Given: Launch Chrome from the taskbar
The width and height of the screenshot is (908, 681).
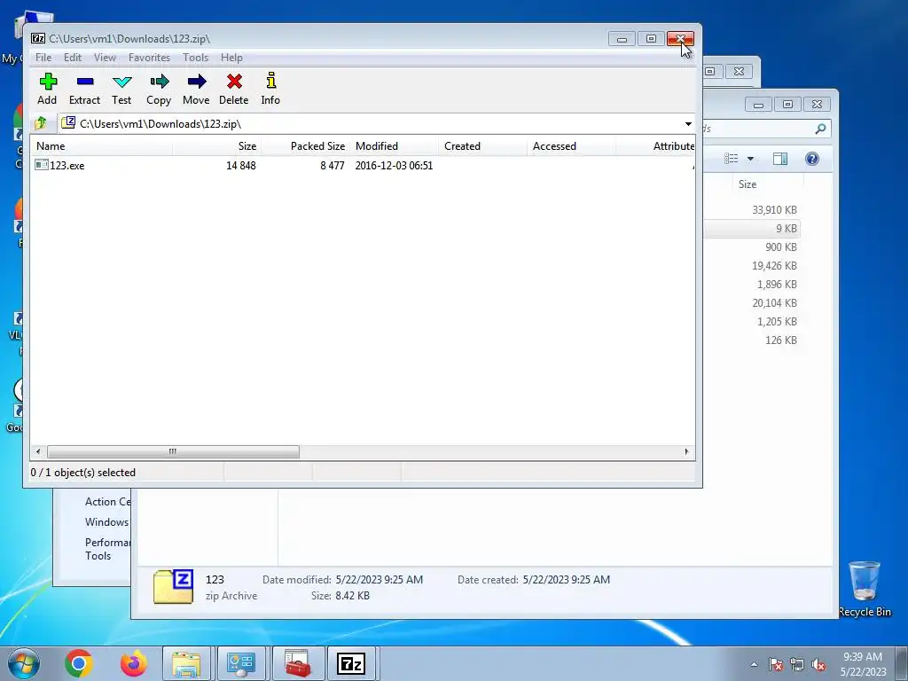Looking at the screenshot, I should click(79, 663).
